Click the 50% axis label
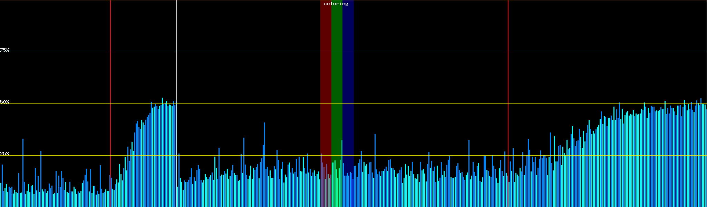The image size is (707, 207). [4, 102]
